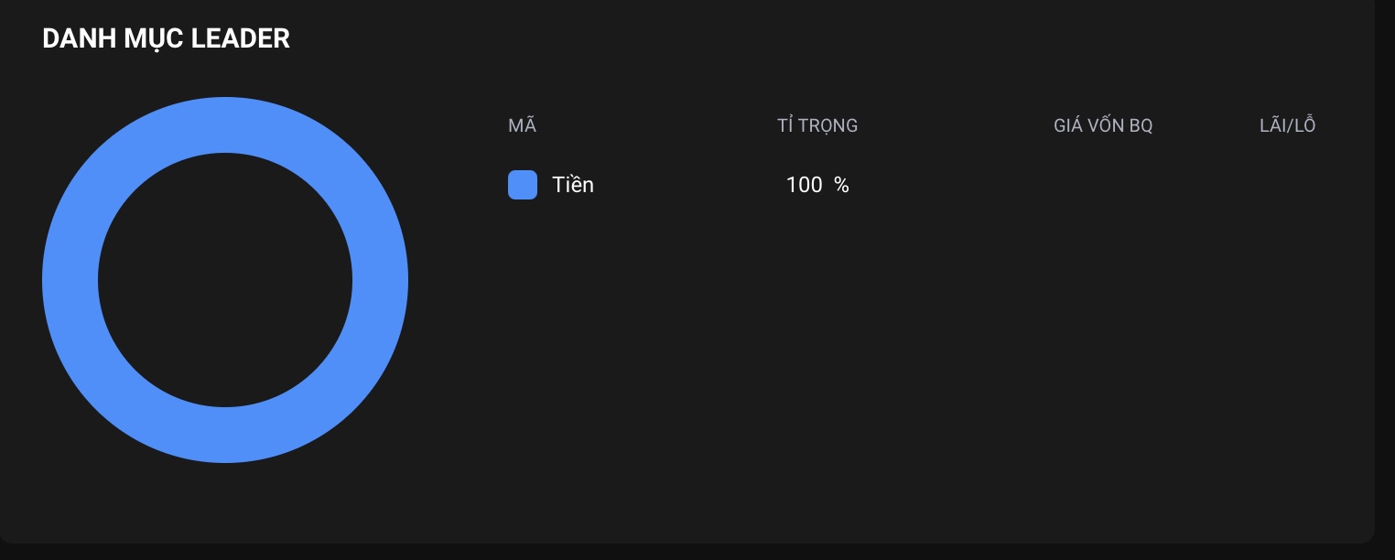Click the left arc of the blue donut ring
This screenshot has width=1395, height=560.
pyautogui.click(x=70, y=280)
